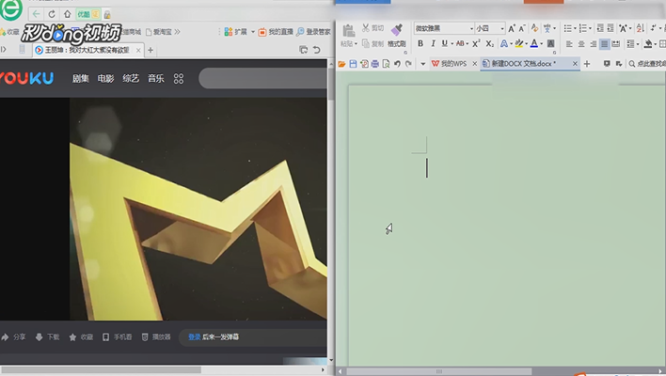This screenshot has width=666, height=376.
Task: Toggle justified paragraph alignment
Action: click(x=604, y=44)
